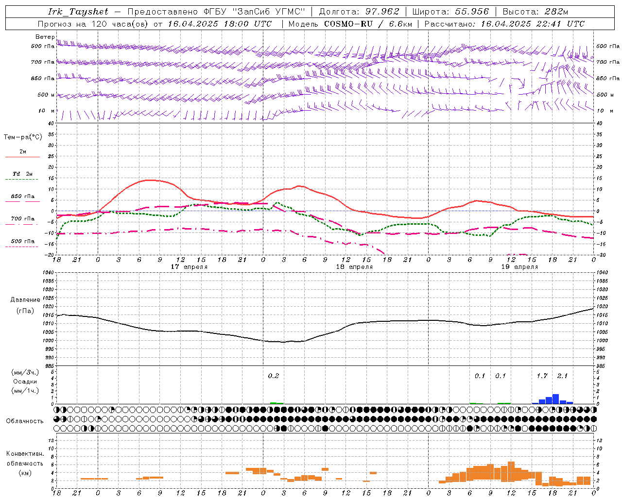The image size is (622, 497).
Task: Select the date label "17 апреля"
Action: coord(189,267)
